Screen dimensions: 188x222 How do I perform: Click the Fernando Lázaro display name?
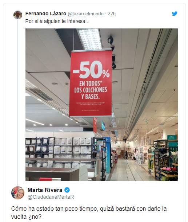coord(46,14)
